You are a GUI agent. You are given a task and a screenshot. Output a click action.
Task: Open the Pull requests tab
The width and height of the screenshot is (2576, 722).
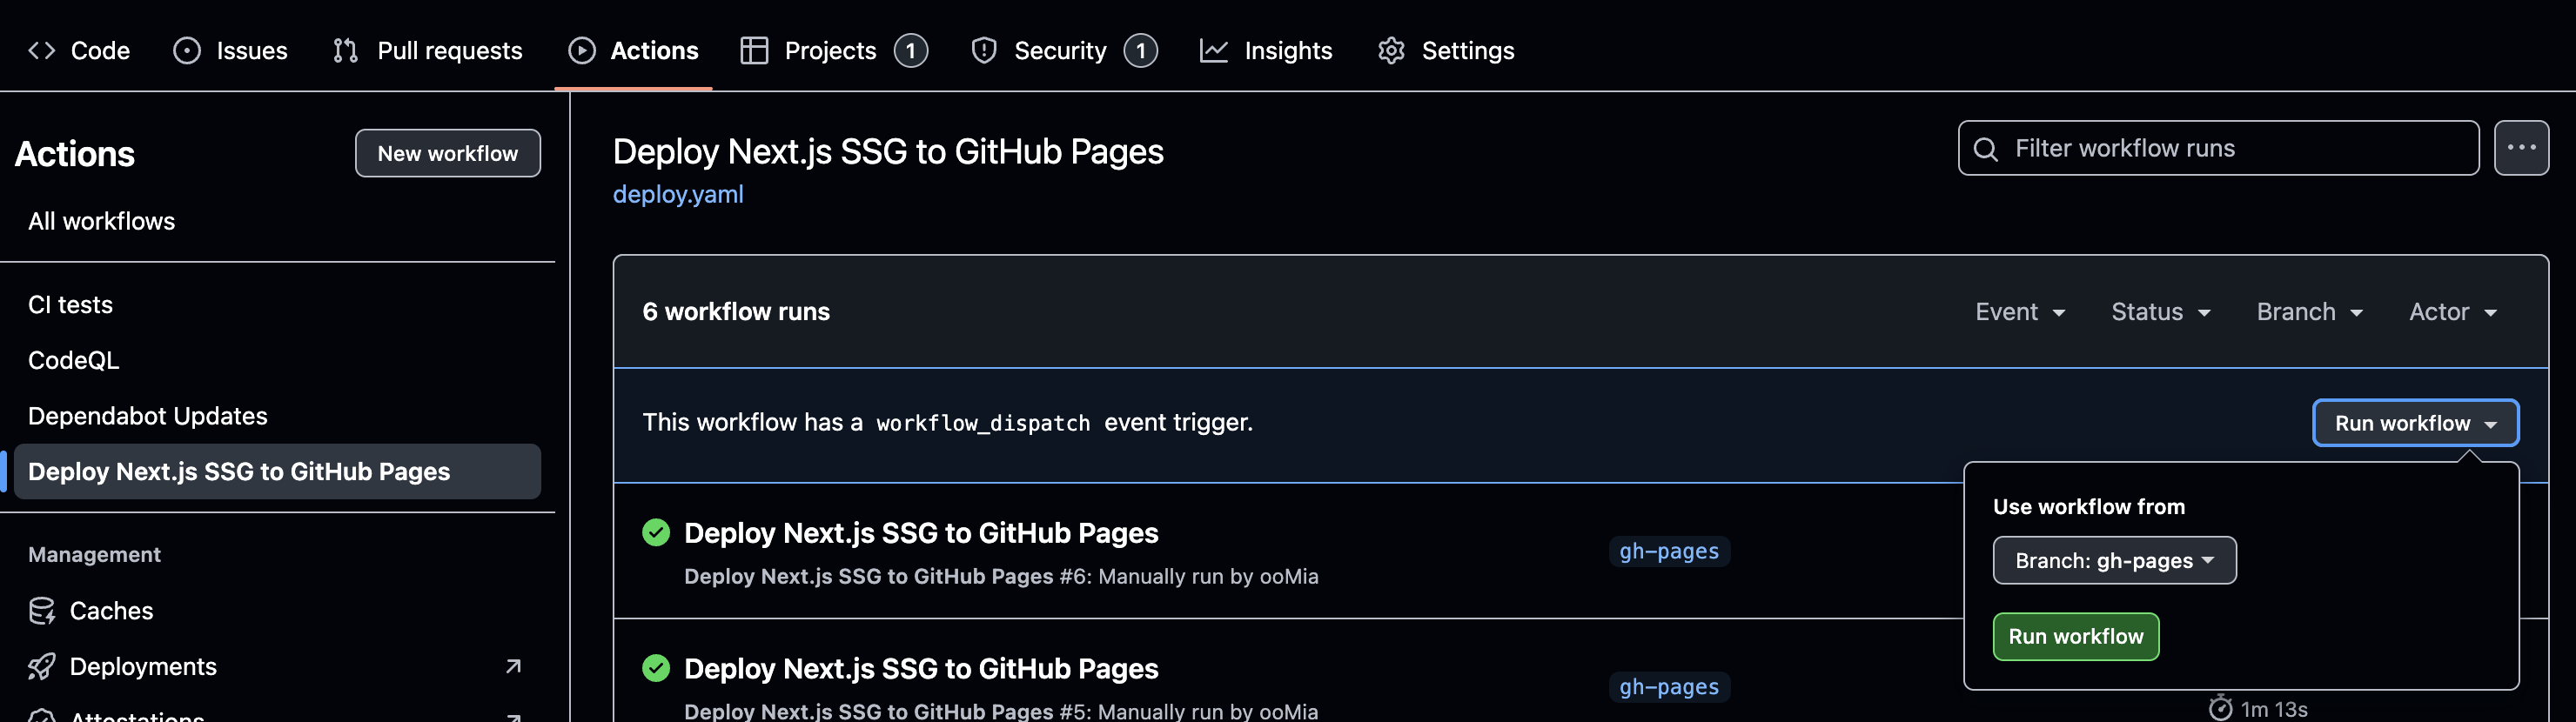427,50
